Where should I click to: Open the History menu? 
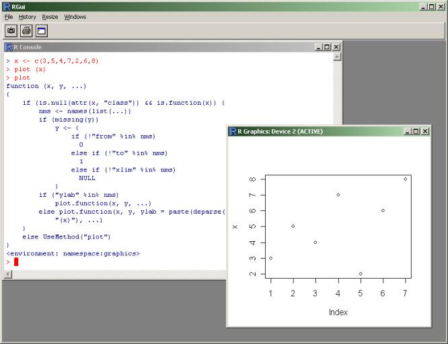click(28, 17)
